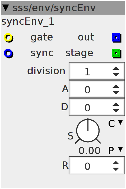Decrease the D decay value
This screenshot has height=189, width=126.
(116, 111)
